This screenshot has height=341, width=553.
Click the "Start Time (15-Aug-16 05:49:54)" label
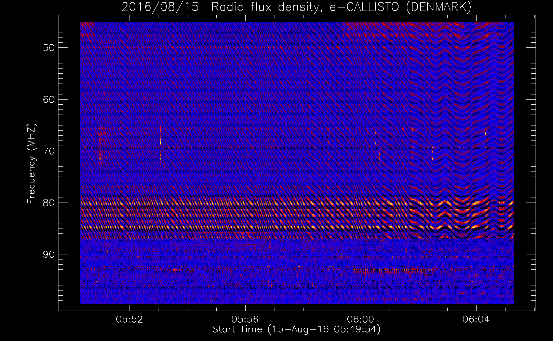pyautogui.click(x=296, y=329)
